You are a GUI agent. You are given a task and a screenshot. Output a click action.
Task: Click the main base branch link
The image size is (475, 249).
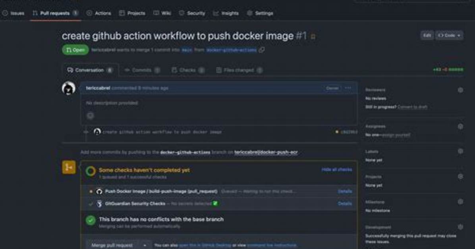tap(187, 50)
